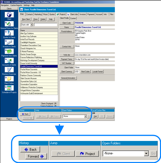Click the client search input field
Viewport: 161px width, 163px height.
[46, 25]
